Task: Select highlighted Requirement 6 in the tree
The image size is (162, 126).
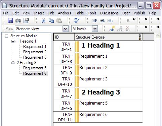Action: click(x=35, y=73)
